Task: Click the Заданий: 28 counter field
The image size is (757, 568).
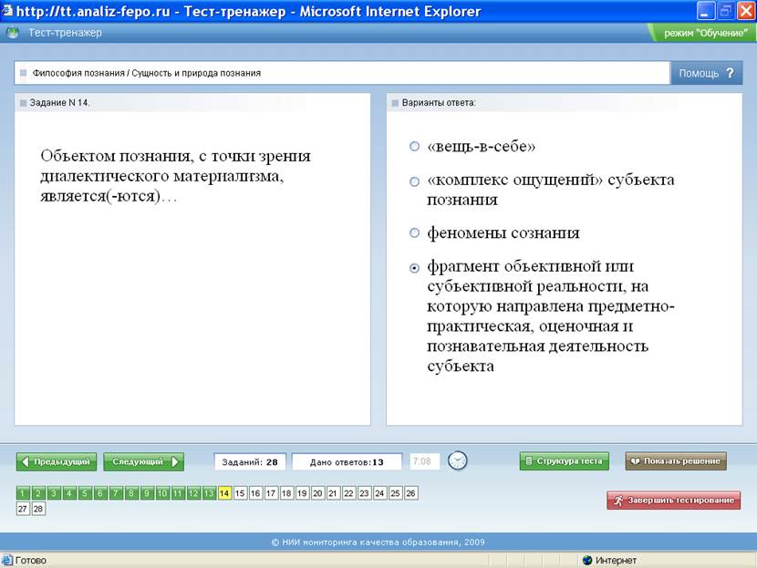Action: click(250, 462)
